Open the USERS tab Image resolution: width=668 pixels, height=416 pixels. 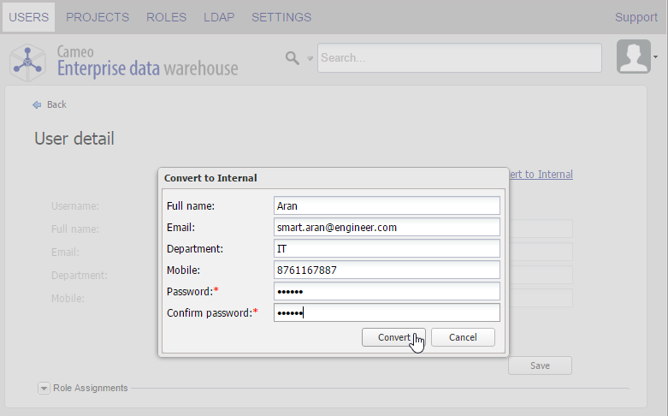28,17
